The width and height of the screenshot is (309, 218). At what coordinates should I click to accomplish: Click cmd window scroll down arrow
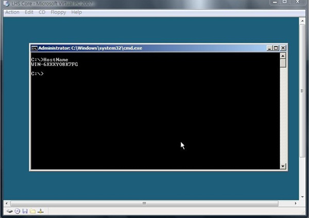pos(283,166)
